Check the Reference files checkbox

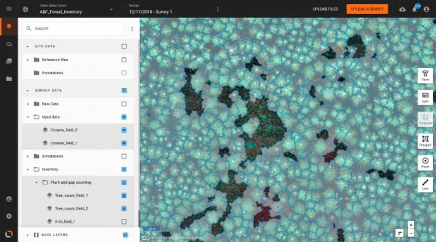pyautogui.click(x=124, y=60)
